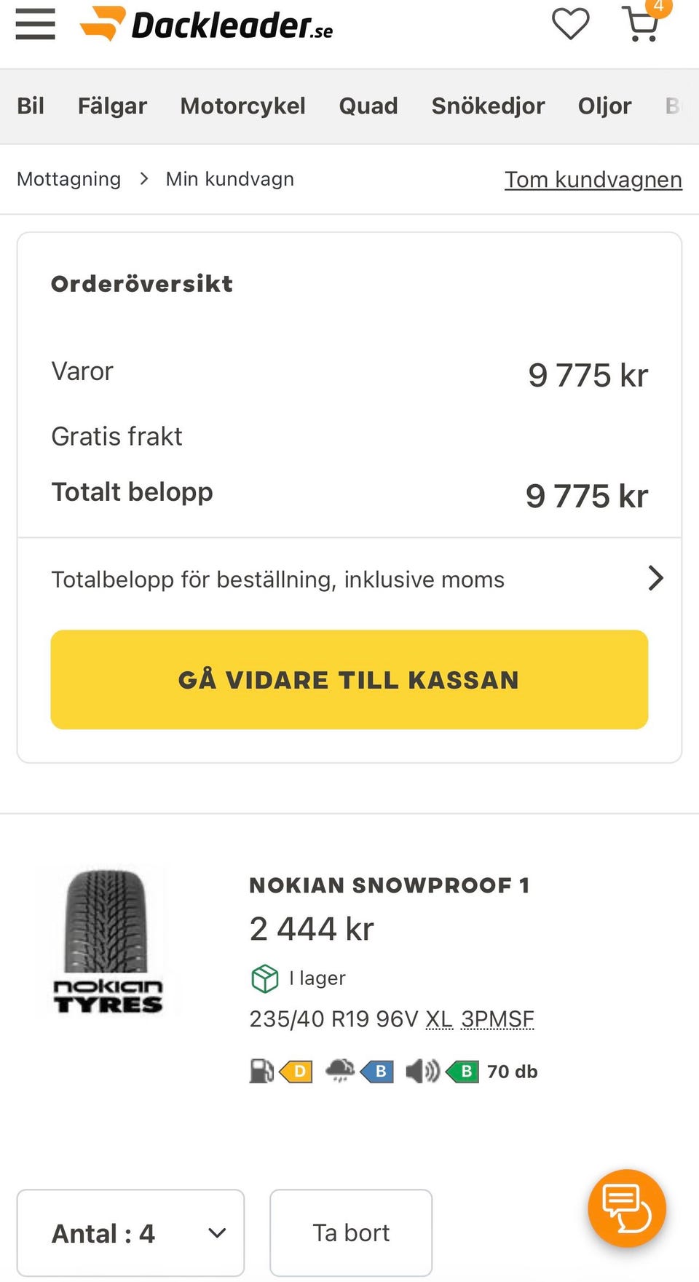Click the in-stock box icon

265,978
